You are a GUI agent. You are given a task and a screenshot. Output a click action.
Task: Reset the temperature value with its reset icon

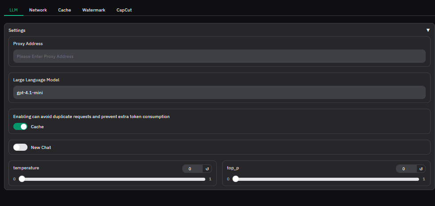[x=207, y=168]
